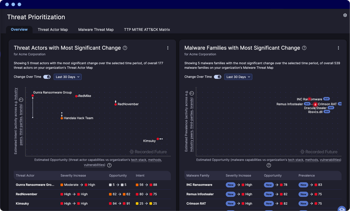Toggle Change Over Time for malware families

click(x=217, y=77)
